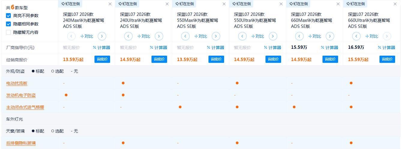Remove the 240Max model column
The image size is (402, 149).
coord(110,4)
